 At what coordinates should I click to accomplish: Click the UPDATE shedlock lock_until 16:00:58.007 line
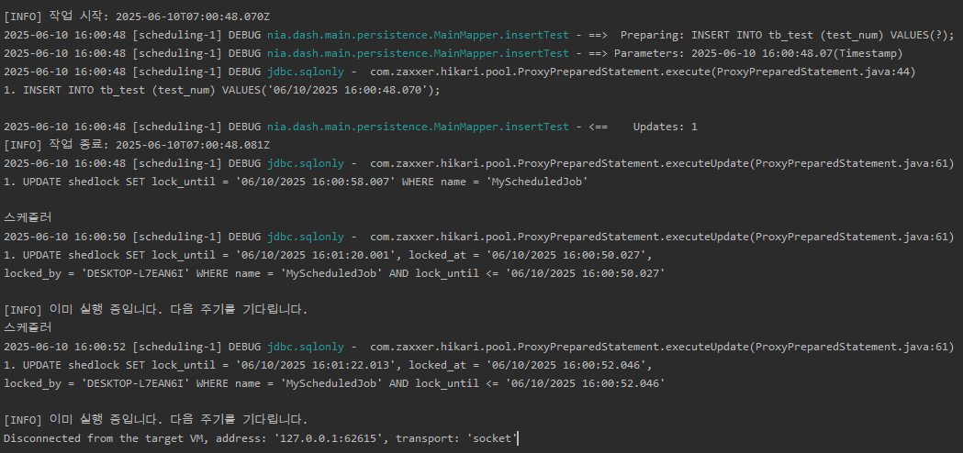(296, 182)
